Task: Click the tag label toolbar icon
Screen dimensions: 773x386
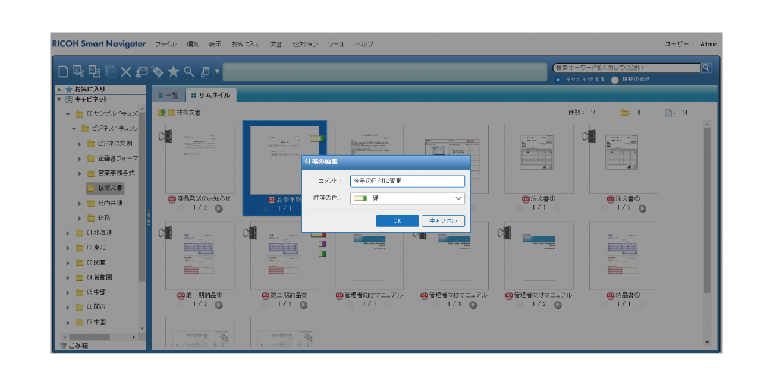Action: [158, 71]
